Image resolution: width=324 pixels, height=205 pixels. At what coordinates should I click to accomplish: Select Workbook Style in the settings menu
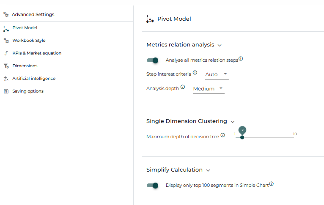(29, 41)
